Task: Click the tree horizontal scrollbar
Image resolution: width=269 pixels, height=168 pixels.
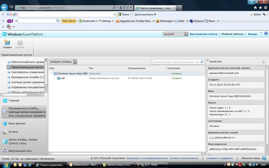Action: pos(22,95)
